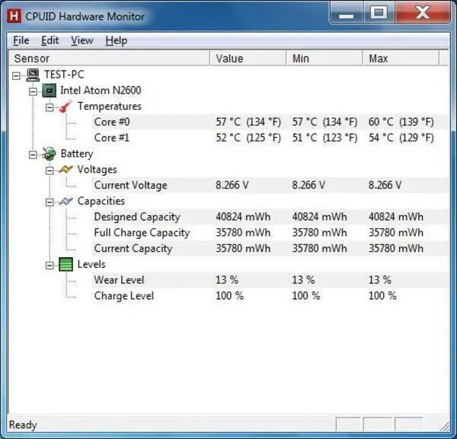The width and height of the screenshot is (457, 439).
Task: Click the yellow Voltages wave icon
Action: [x=66, y=170]
